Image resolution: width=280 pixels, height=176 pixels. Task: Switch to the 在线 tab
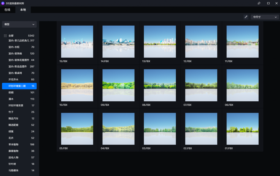[7, 10]
